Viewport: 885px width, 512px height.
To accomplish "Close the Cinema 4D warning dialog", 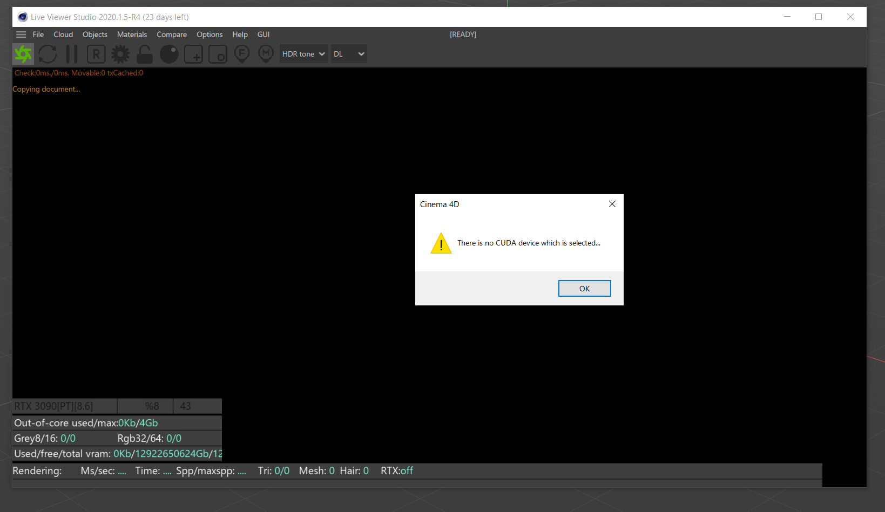I will (612, 204).
